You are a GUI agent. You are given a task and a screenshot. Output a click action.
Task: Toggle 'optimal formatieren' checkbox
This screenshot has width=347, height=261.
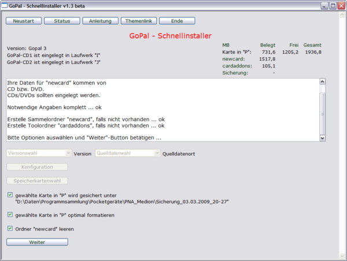[x=10, y=215]
